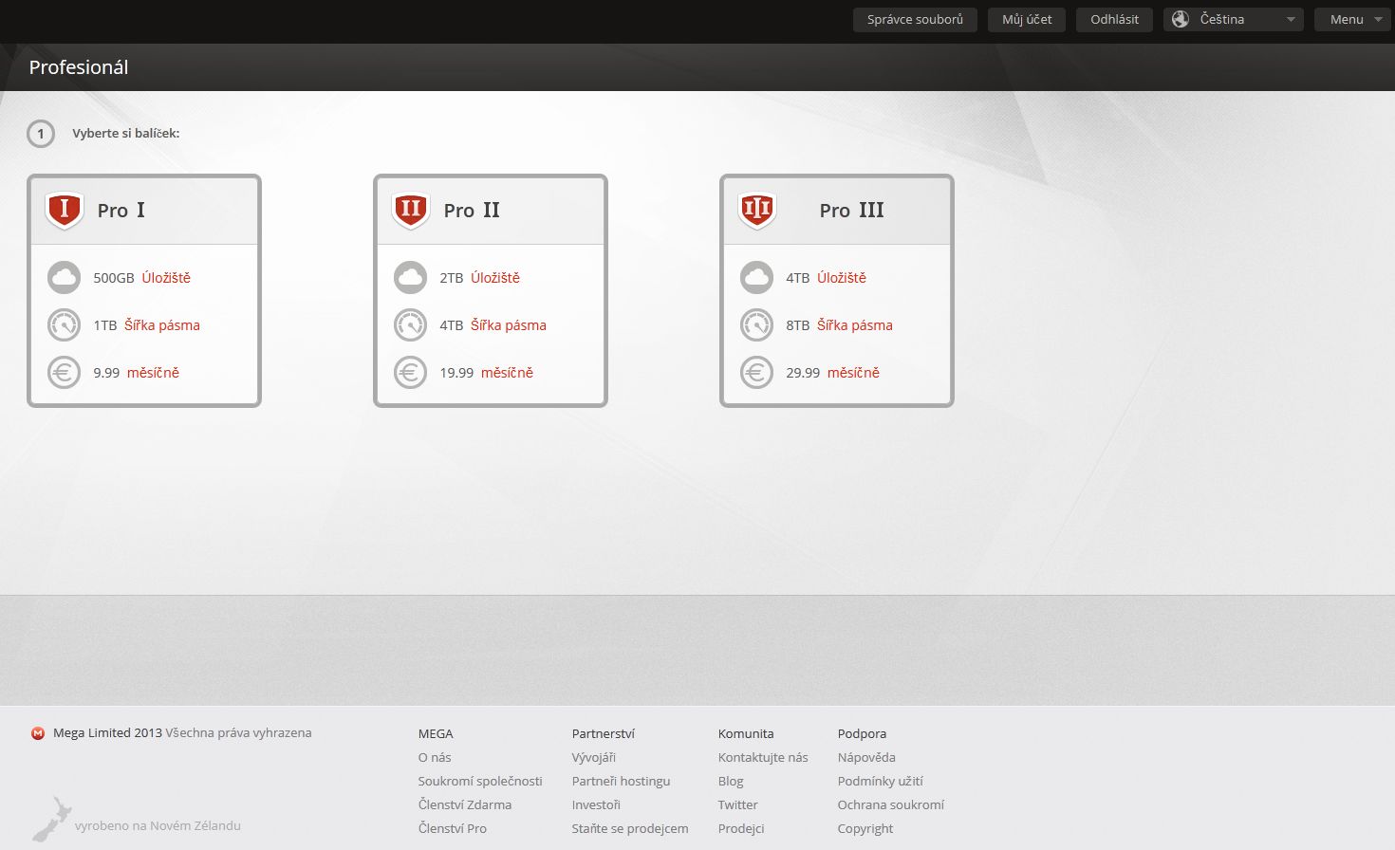Image resolution: width=1395 pixels, height=850 pixels.
Task: Open the Podmínky užití terms link
Action: coord(881,781)
